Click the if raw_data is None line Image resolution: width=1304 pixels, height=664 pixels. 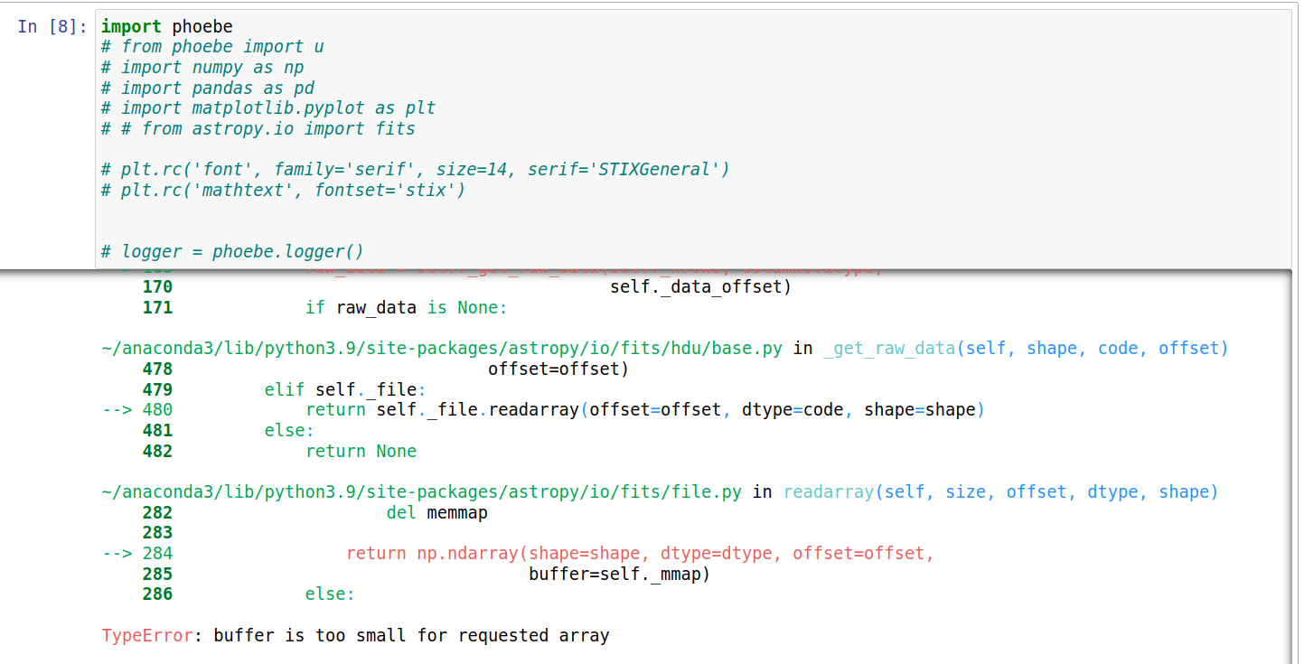(x=407, y=307)
